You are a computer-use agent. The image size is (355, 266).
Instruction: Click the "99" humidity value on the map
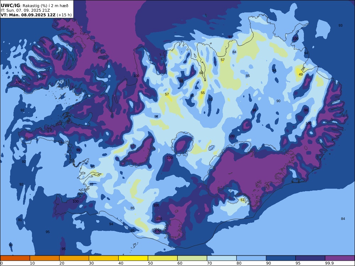(x=78, y=150)
